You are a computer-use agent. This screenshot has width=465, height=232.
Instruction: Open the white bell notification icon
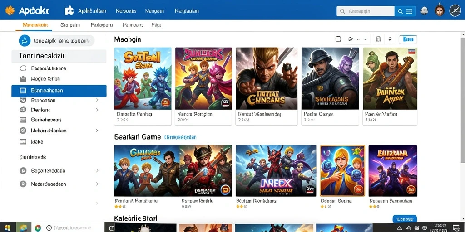424,11
